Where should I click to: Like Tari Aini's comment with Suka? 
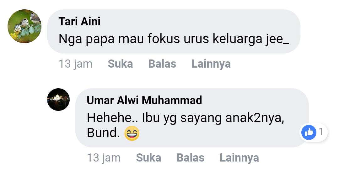tap(120, 64)
